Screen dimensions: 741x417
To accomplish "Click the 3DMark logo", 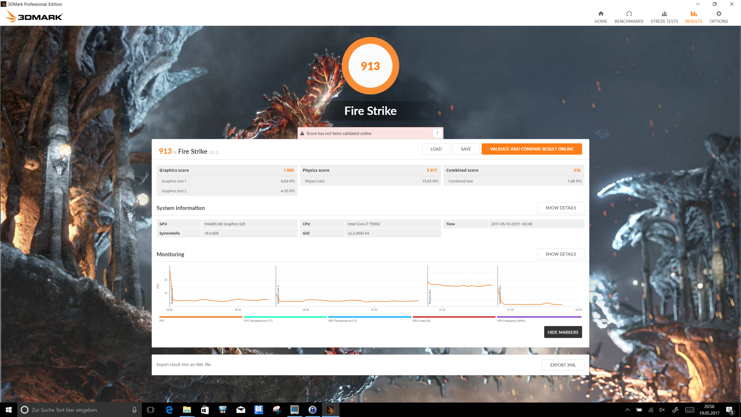I will [x=34, y=17].
